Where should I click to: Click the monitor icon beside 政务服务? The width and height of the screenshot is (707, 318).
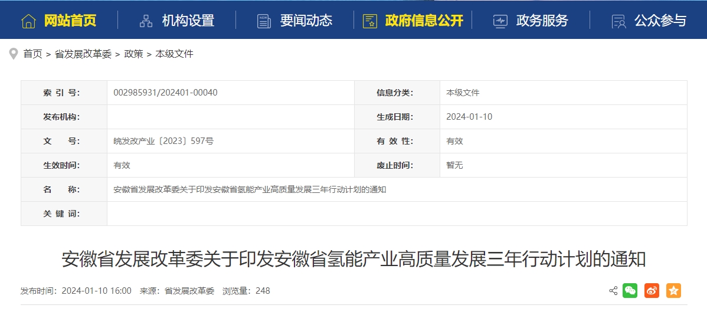coord(500,21)
